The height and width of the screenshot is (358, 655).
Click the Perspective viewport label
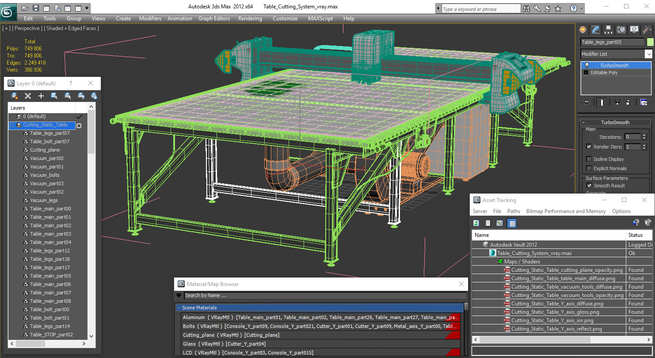27,28
